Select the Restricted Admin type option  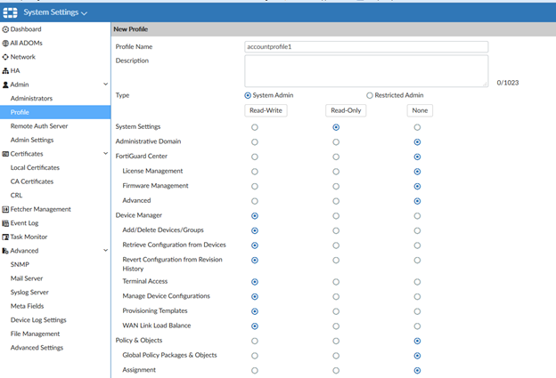[x=370, y=95]
